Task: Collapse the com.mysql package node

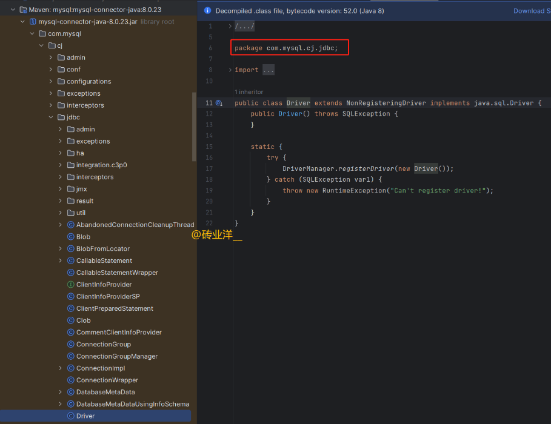Action: [32, 33]
